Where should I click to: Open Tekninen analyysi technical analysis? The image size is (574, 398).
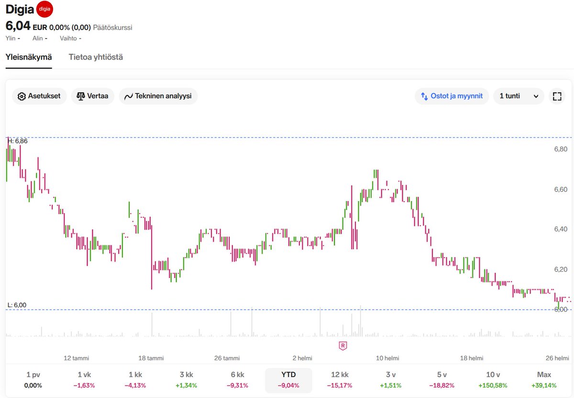coord(158,96)
